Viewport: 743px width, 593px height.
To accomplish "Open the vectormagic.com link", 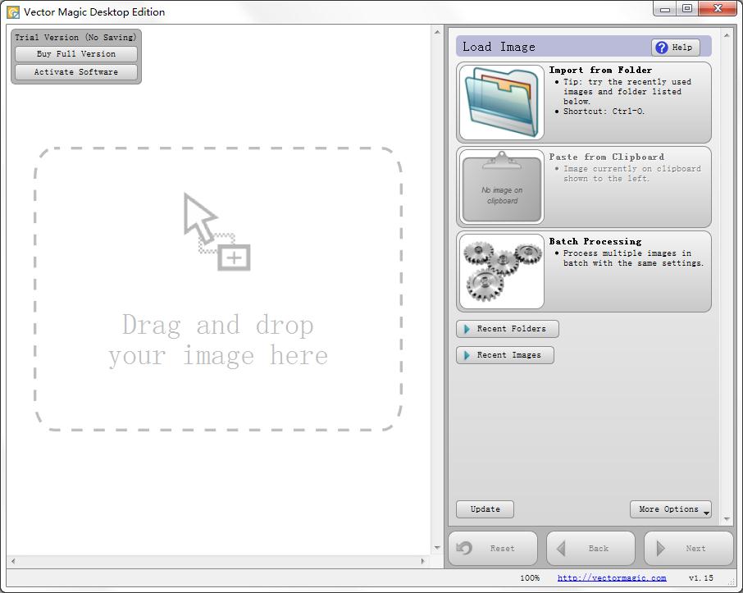I will click(612, 578).
